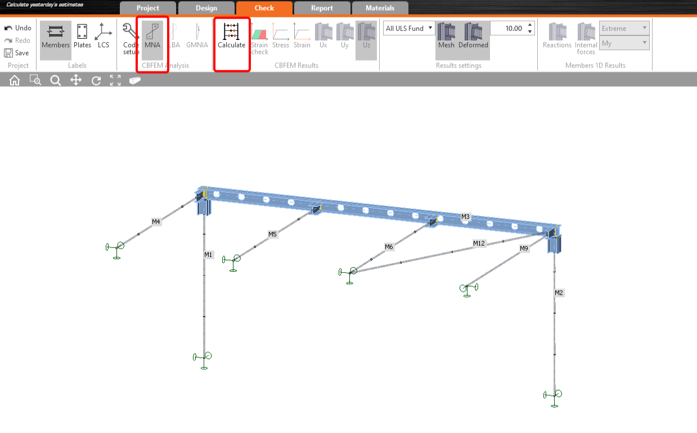Click support symbol at base of M2

553,398
